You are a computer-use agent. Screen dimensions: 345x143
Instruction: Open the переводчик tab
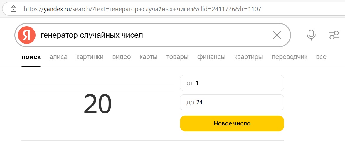pyautogui.click(x=290, y=57)
